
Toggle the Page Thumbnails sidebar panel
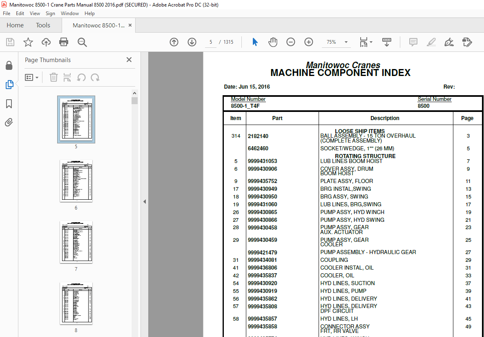(9, 85)
